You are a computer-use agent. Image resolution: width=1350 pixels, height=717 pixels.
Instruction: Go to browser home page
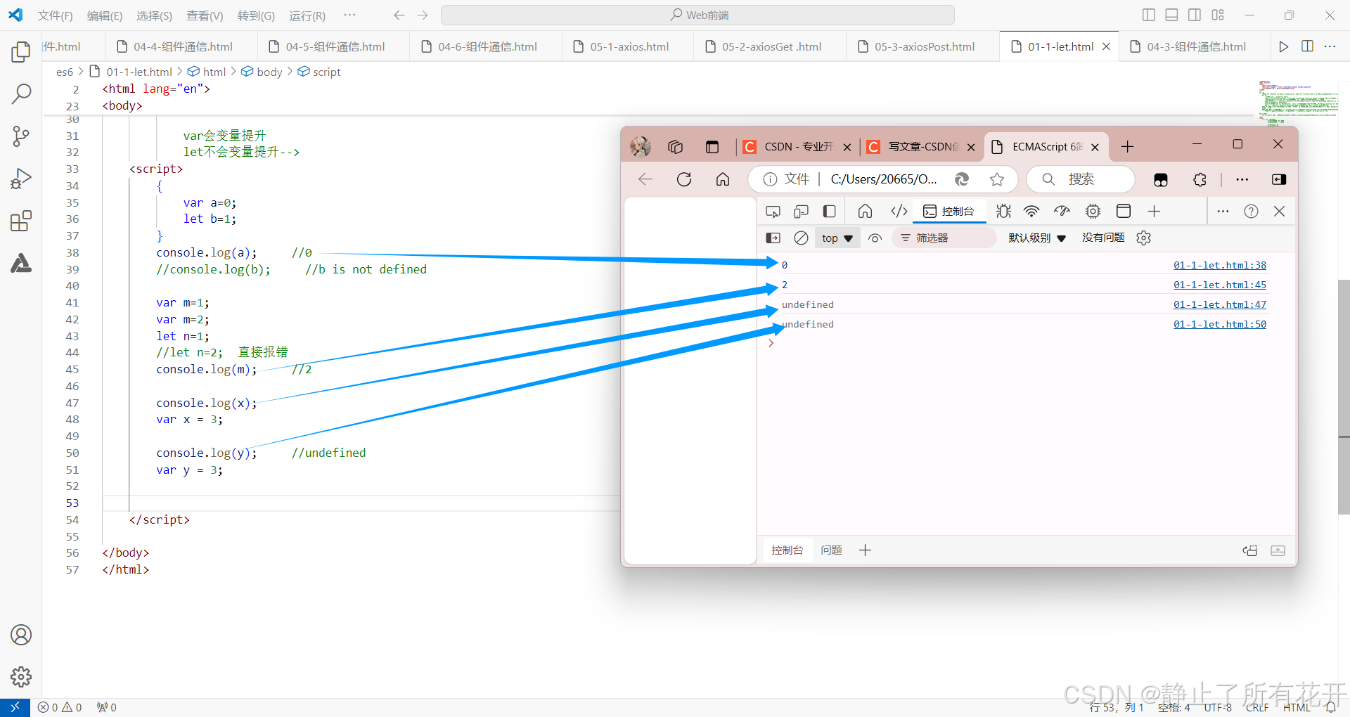723,179
